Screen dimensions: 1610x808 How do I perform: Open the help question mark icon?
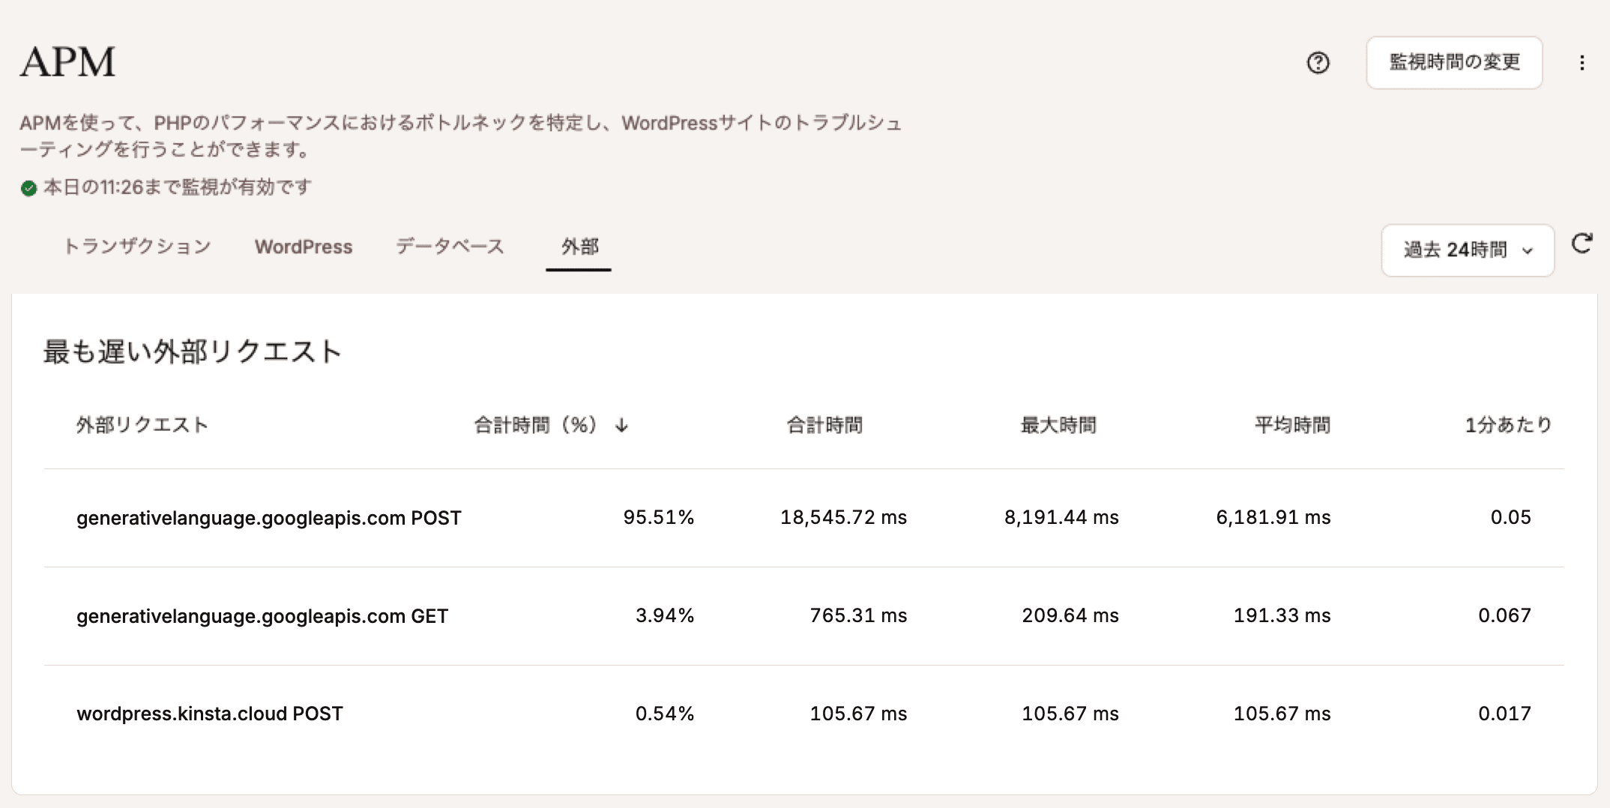1318,63
